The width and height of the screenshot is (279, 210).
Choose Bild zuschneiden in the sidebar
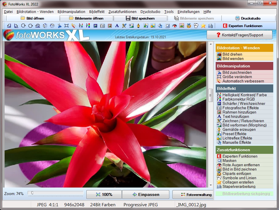tap(245, 72)
